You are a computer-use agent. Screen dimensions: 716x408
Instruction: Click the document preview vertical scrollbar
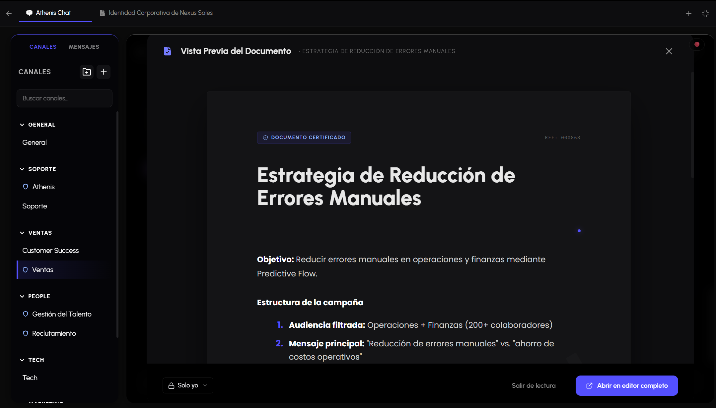[692, 125]
